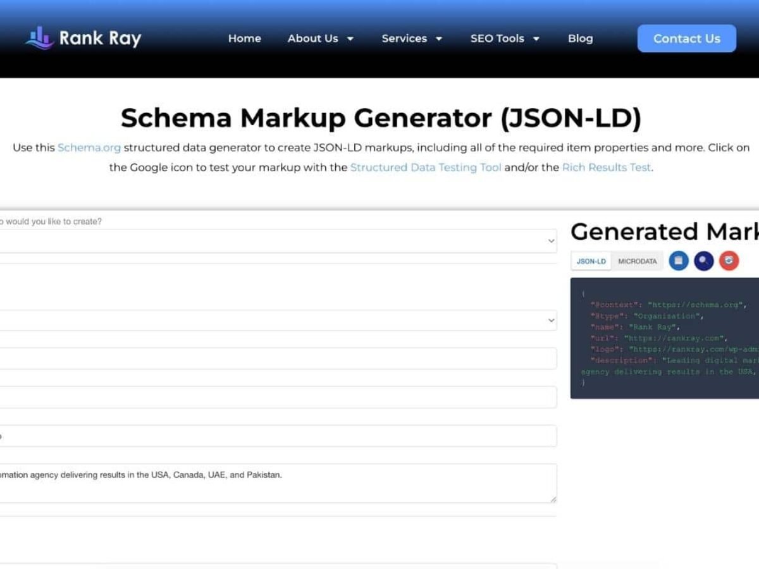Image resolution: width=759 pixels, height=569 pixels.
Task: Open the SEO Tools dropdown arrow
Action: 536,39
